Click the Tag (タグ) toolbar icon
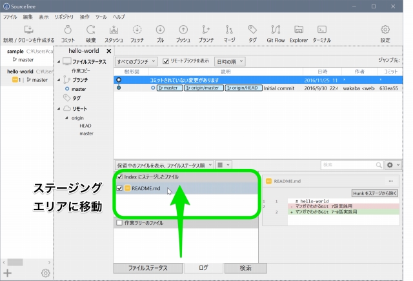Viewport: 413px width, 281px height. click(252, 30)
